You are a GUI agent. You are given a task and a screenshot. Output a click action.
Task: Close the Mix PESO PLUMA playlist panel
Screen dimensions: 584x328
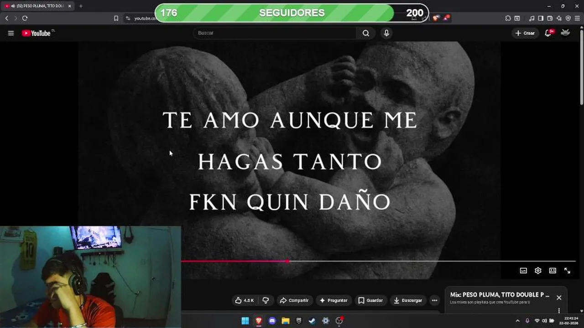[x=559, y=297]
